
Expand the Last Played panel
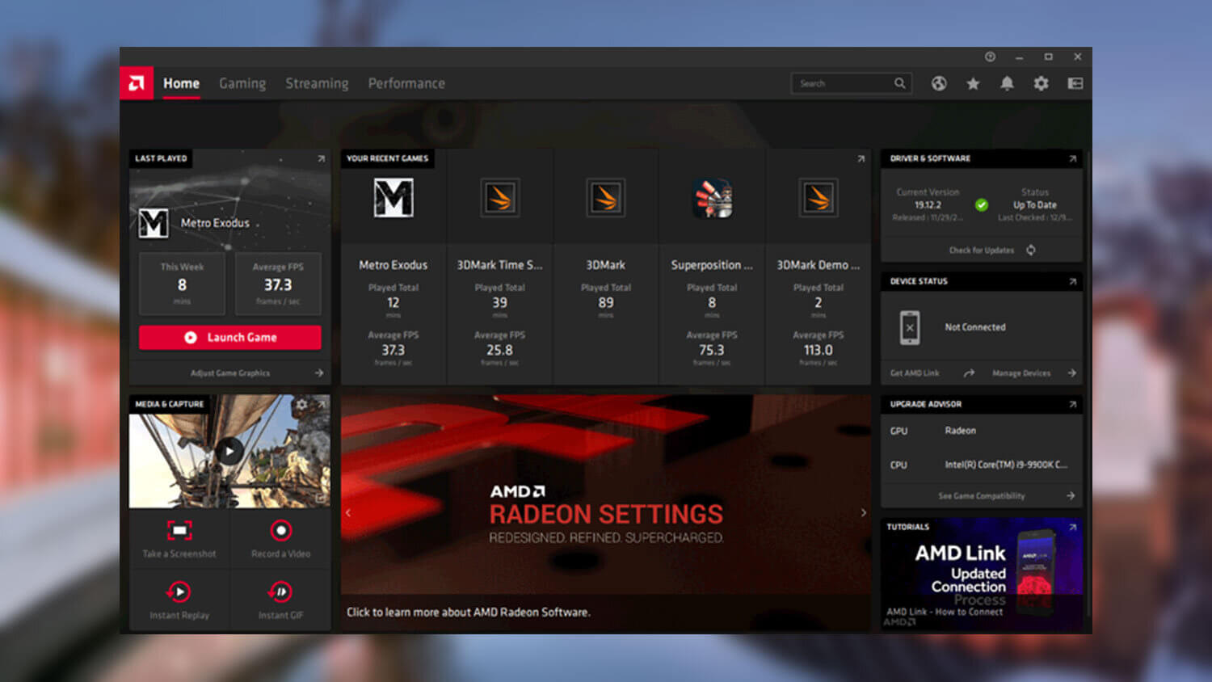pyautogui.click(x=321, y=158)
